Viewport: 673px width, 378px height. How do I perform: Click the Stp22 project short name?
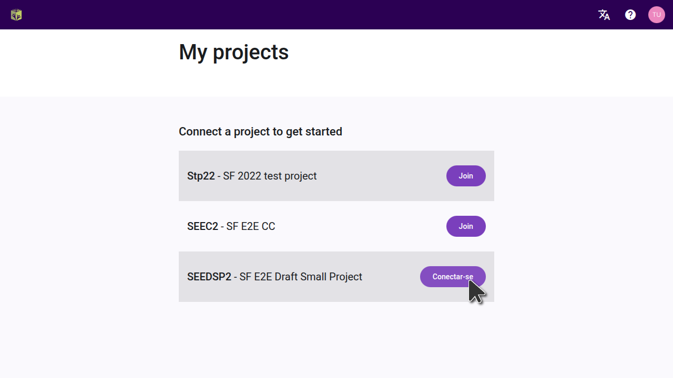click(201, 176)
